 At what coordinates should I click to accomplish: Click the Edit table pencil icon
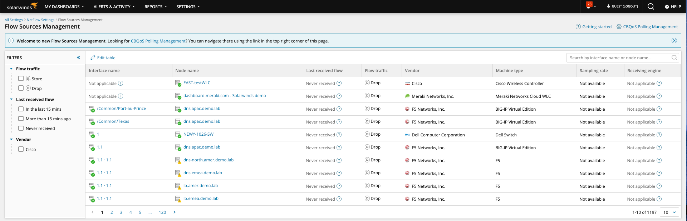pyautogui.click(x=93, y=58)
